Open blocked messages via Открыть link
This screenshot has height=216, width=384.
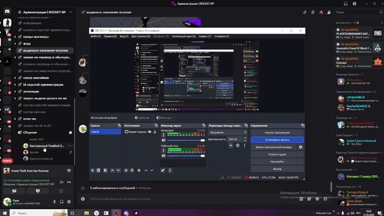click(x=145, y=188)
